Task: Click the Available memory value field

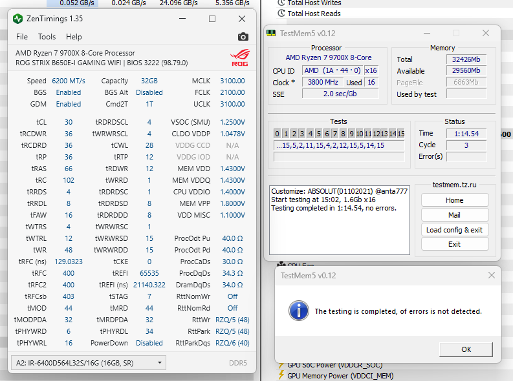Action: pyautogui.click(x=466, y=70)
